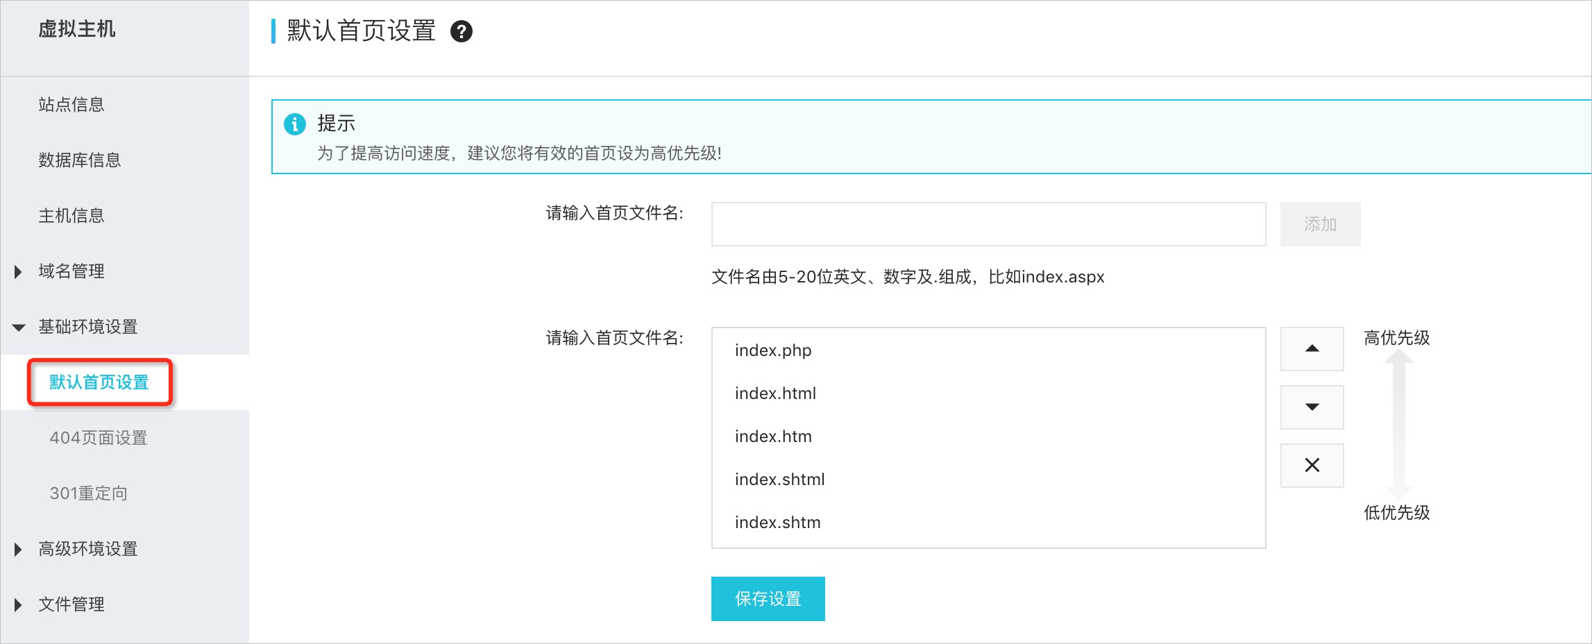Select index.php in the file list
Image resolution: width=1592 pixels, height=644 pixels.
(x=772, y=350)
